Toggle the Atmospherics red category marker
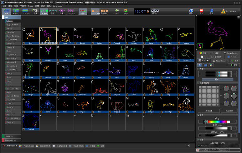Screen dimensions: 242x153 [3, 140]
